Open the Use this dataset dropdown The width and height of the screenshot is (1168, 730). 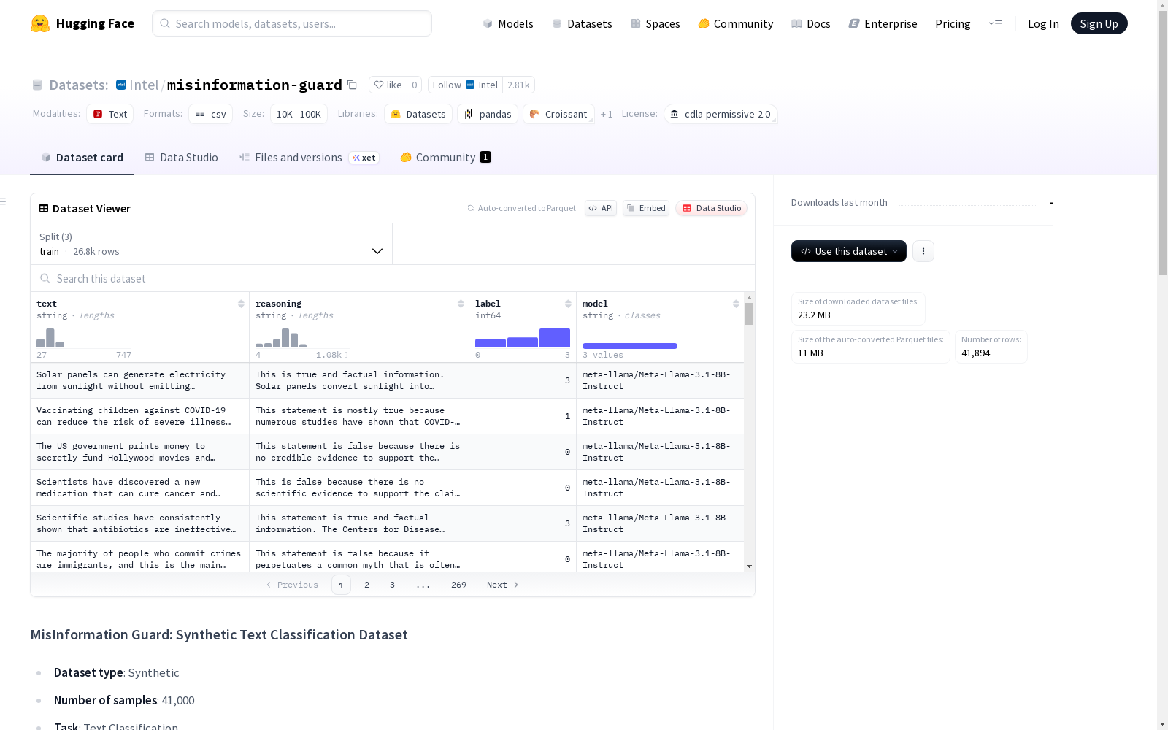tap(849, 251)
